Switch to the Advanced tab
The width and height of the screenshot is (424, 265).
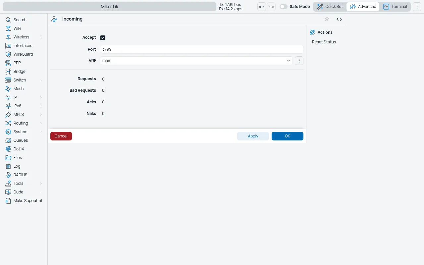point(363,7)
